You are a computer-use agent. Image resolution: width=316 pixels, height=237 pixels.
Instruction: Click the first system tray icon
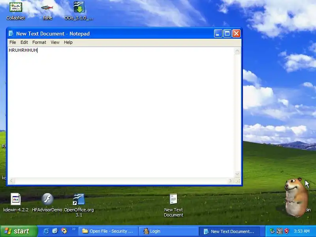[x=272, y=231]
